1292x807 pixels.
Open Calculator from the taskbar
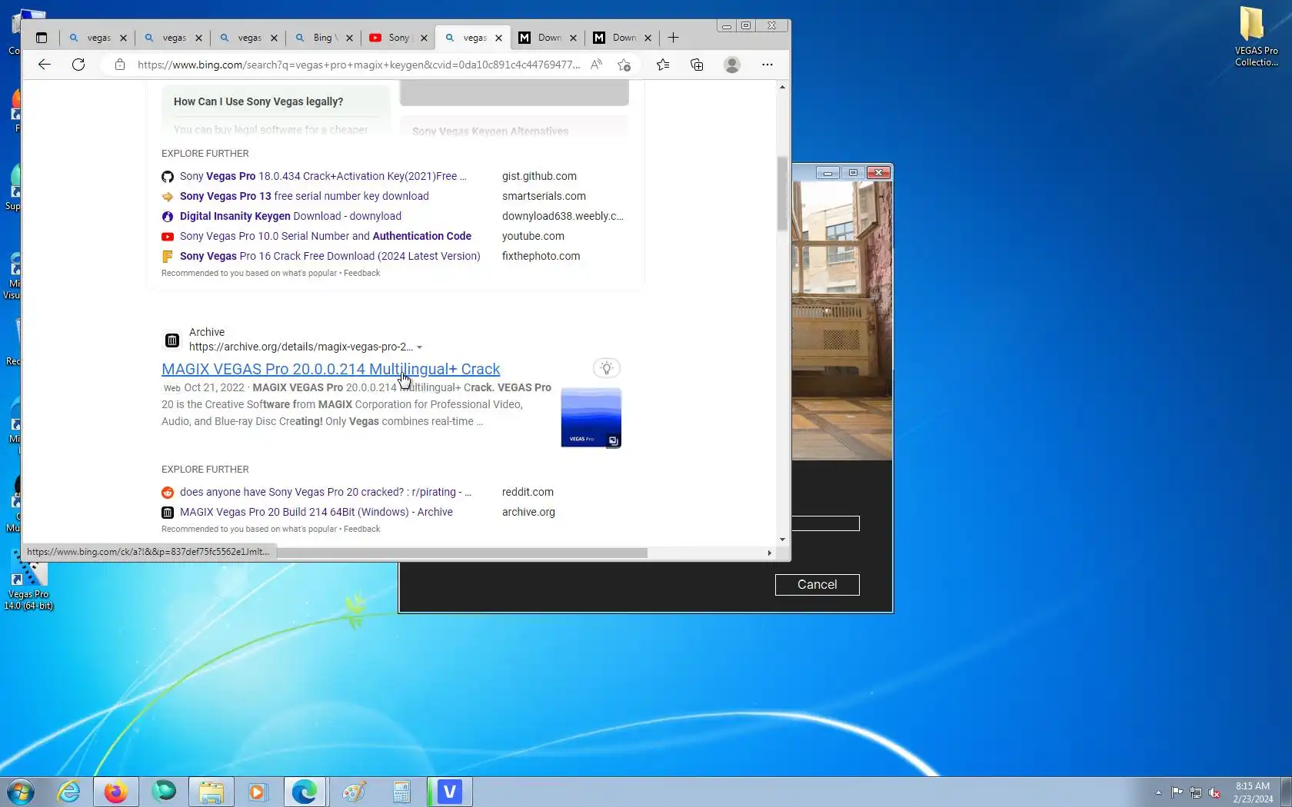401,792
